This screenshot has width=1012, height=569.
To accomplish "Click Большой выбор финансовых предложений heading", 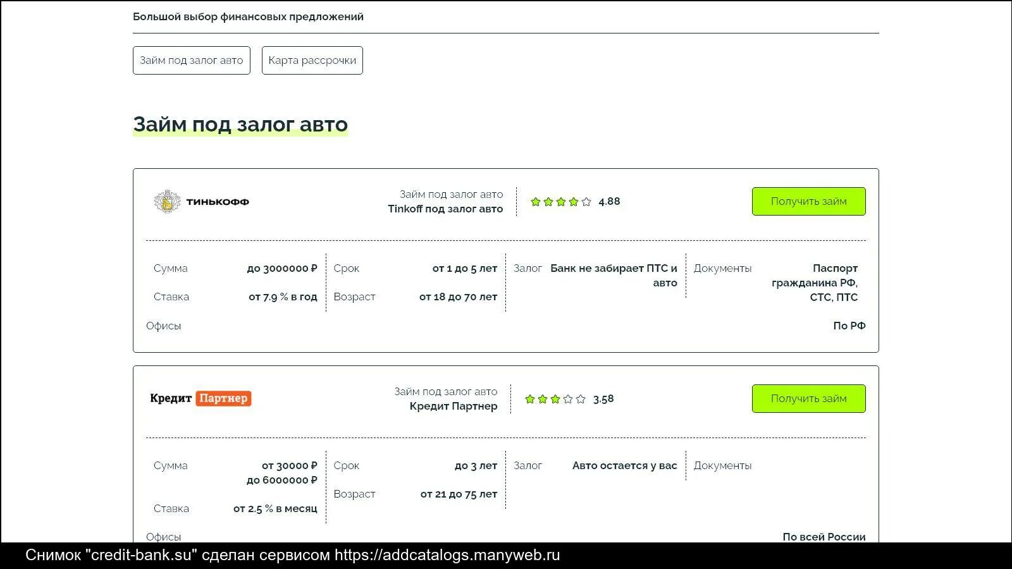I will coord(248,16).
